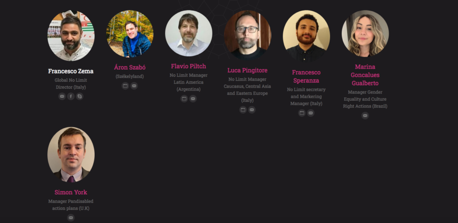
Task: Click Simon York's email icon
Action: pos(71,218)
